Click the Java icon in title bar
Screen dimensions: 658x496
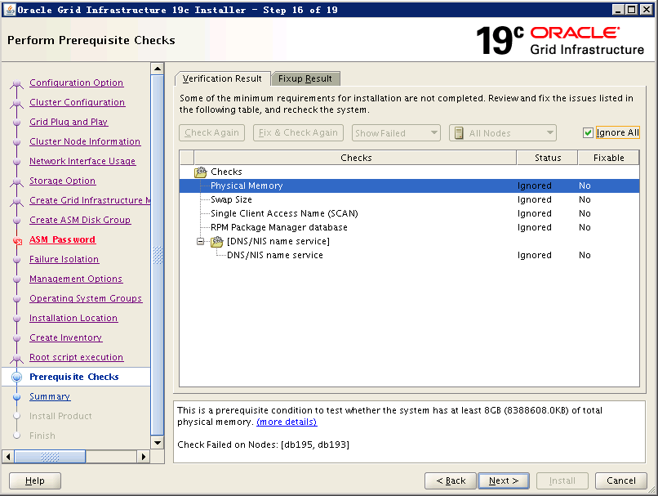pyautogui.click(x=10, y=10)
